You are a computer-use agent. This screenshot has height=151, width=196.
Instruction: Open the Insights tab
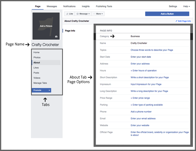[x=85, y=6]
